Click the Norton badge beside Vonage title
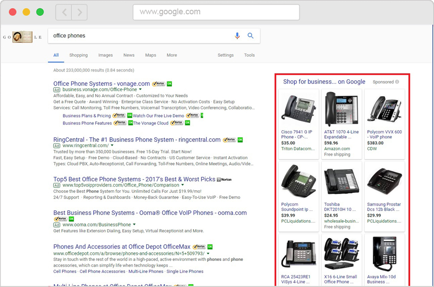 point(158,84)
